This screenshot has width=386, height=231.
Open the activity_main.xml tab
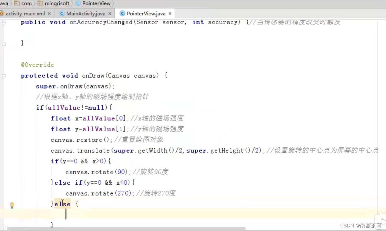coord(25,13)
